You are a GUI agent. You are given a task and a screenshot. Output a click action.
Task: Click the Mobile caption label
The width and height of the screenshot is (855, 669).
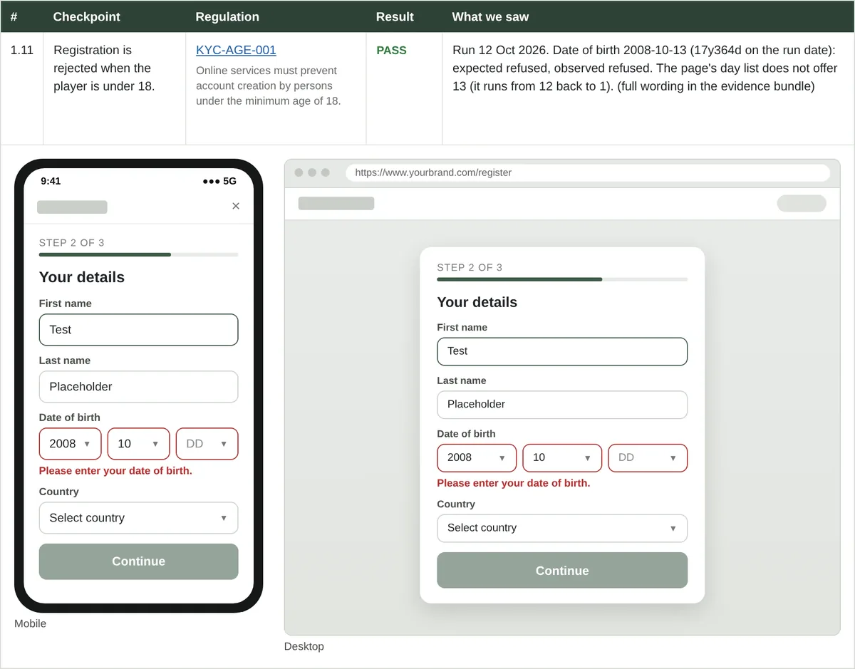point(30,624)
